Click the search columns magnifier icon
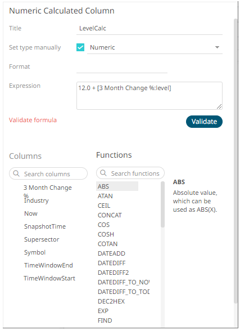 pyautogui.click(x=16, y=173)
